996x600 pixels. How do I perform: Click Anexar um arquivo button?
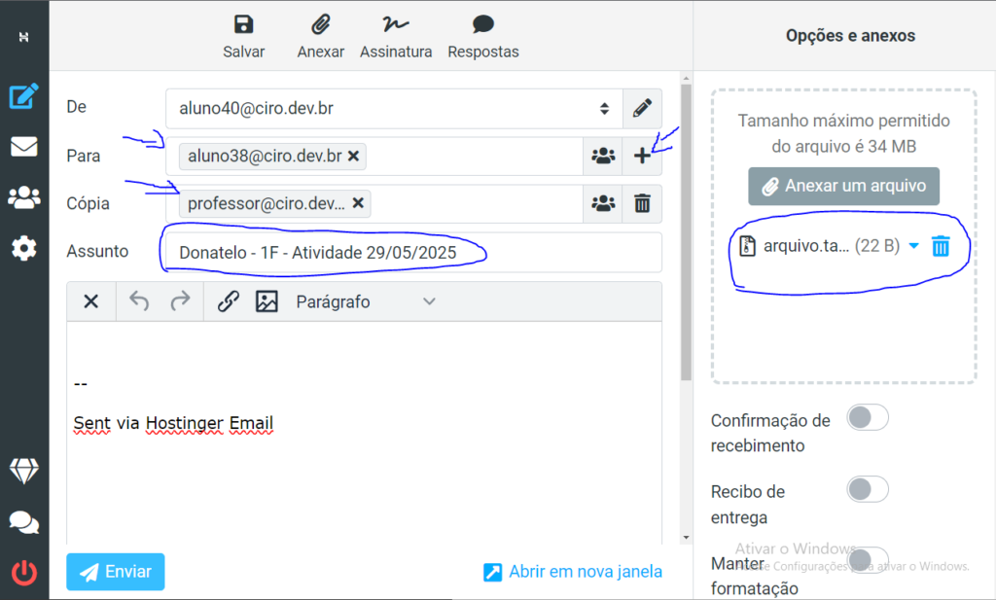(x=843, y=186)
